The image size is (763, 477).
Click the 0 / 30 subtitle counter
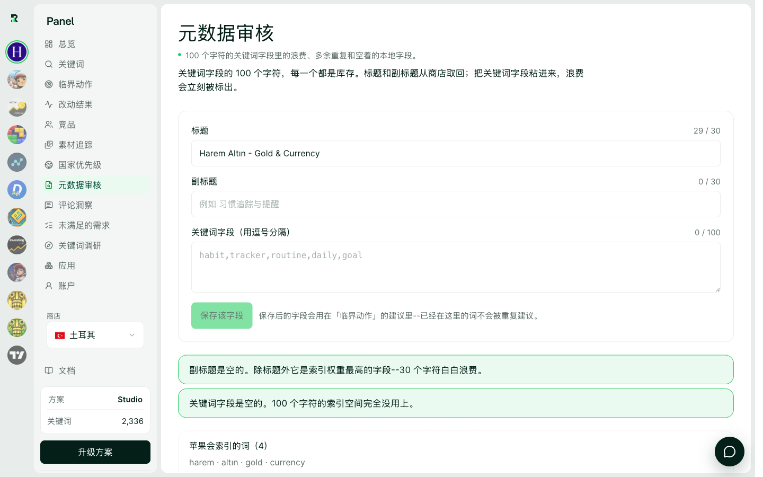[x=709, y=182]
